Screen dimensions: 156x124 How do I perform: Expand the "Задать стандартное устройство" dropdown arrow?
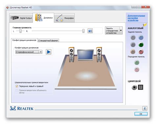click(x=121, y=31)
